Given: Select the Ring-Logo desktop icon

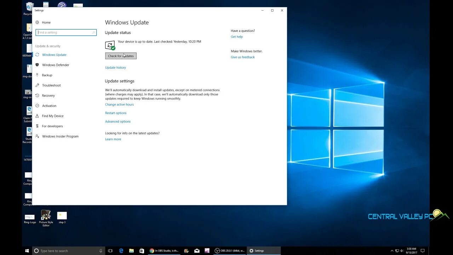Looking at the screenshot, I should click(30, 218).
